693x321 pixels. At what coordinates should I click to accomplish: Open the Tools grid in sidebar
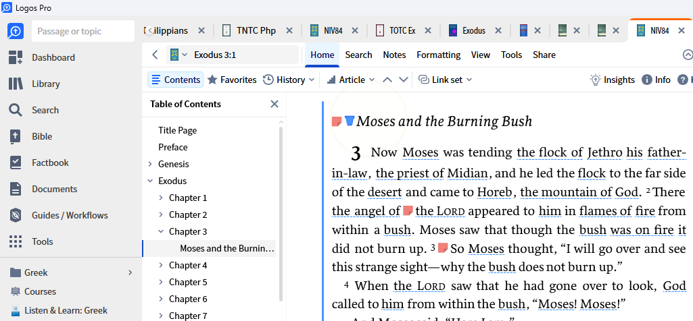pos(30,241)
